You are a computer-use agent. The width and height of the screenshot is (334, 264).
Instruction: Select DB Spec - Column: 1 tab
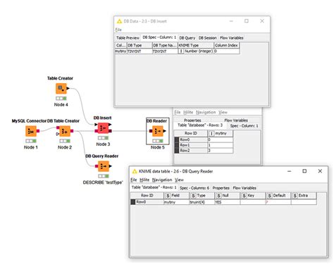159,37
